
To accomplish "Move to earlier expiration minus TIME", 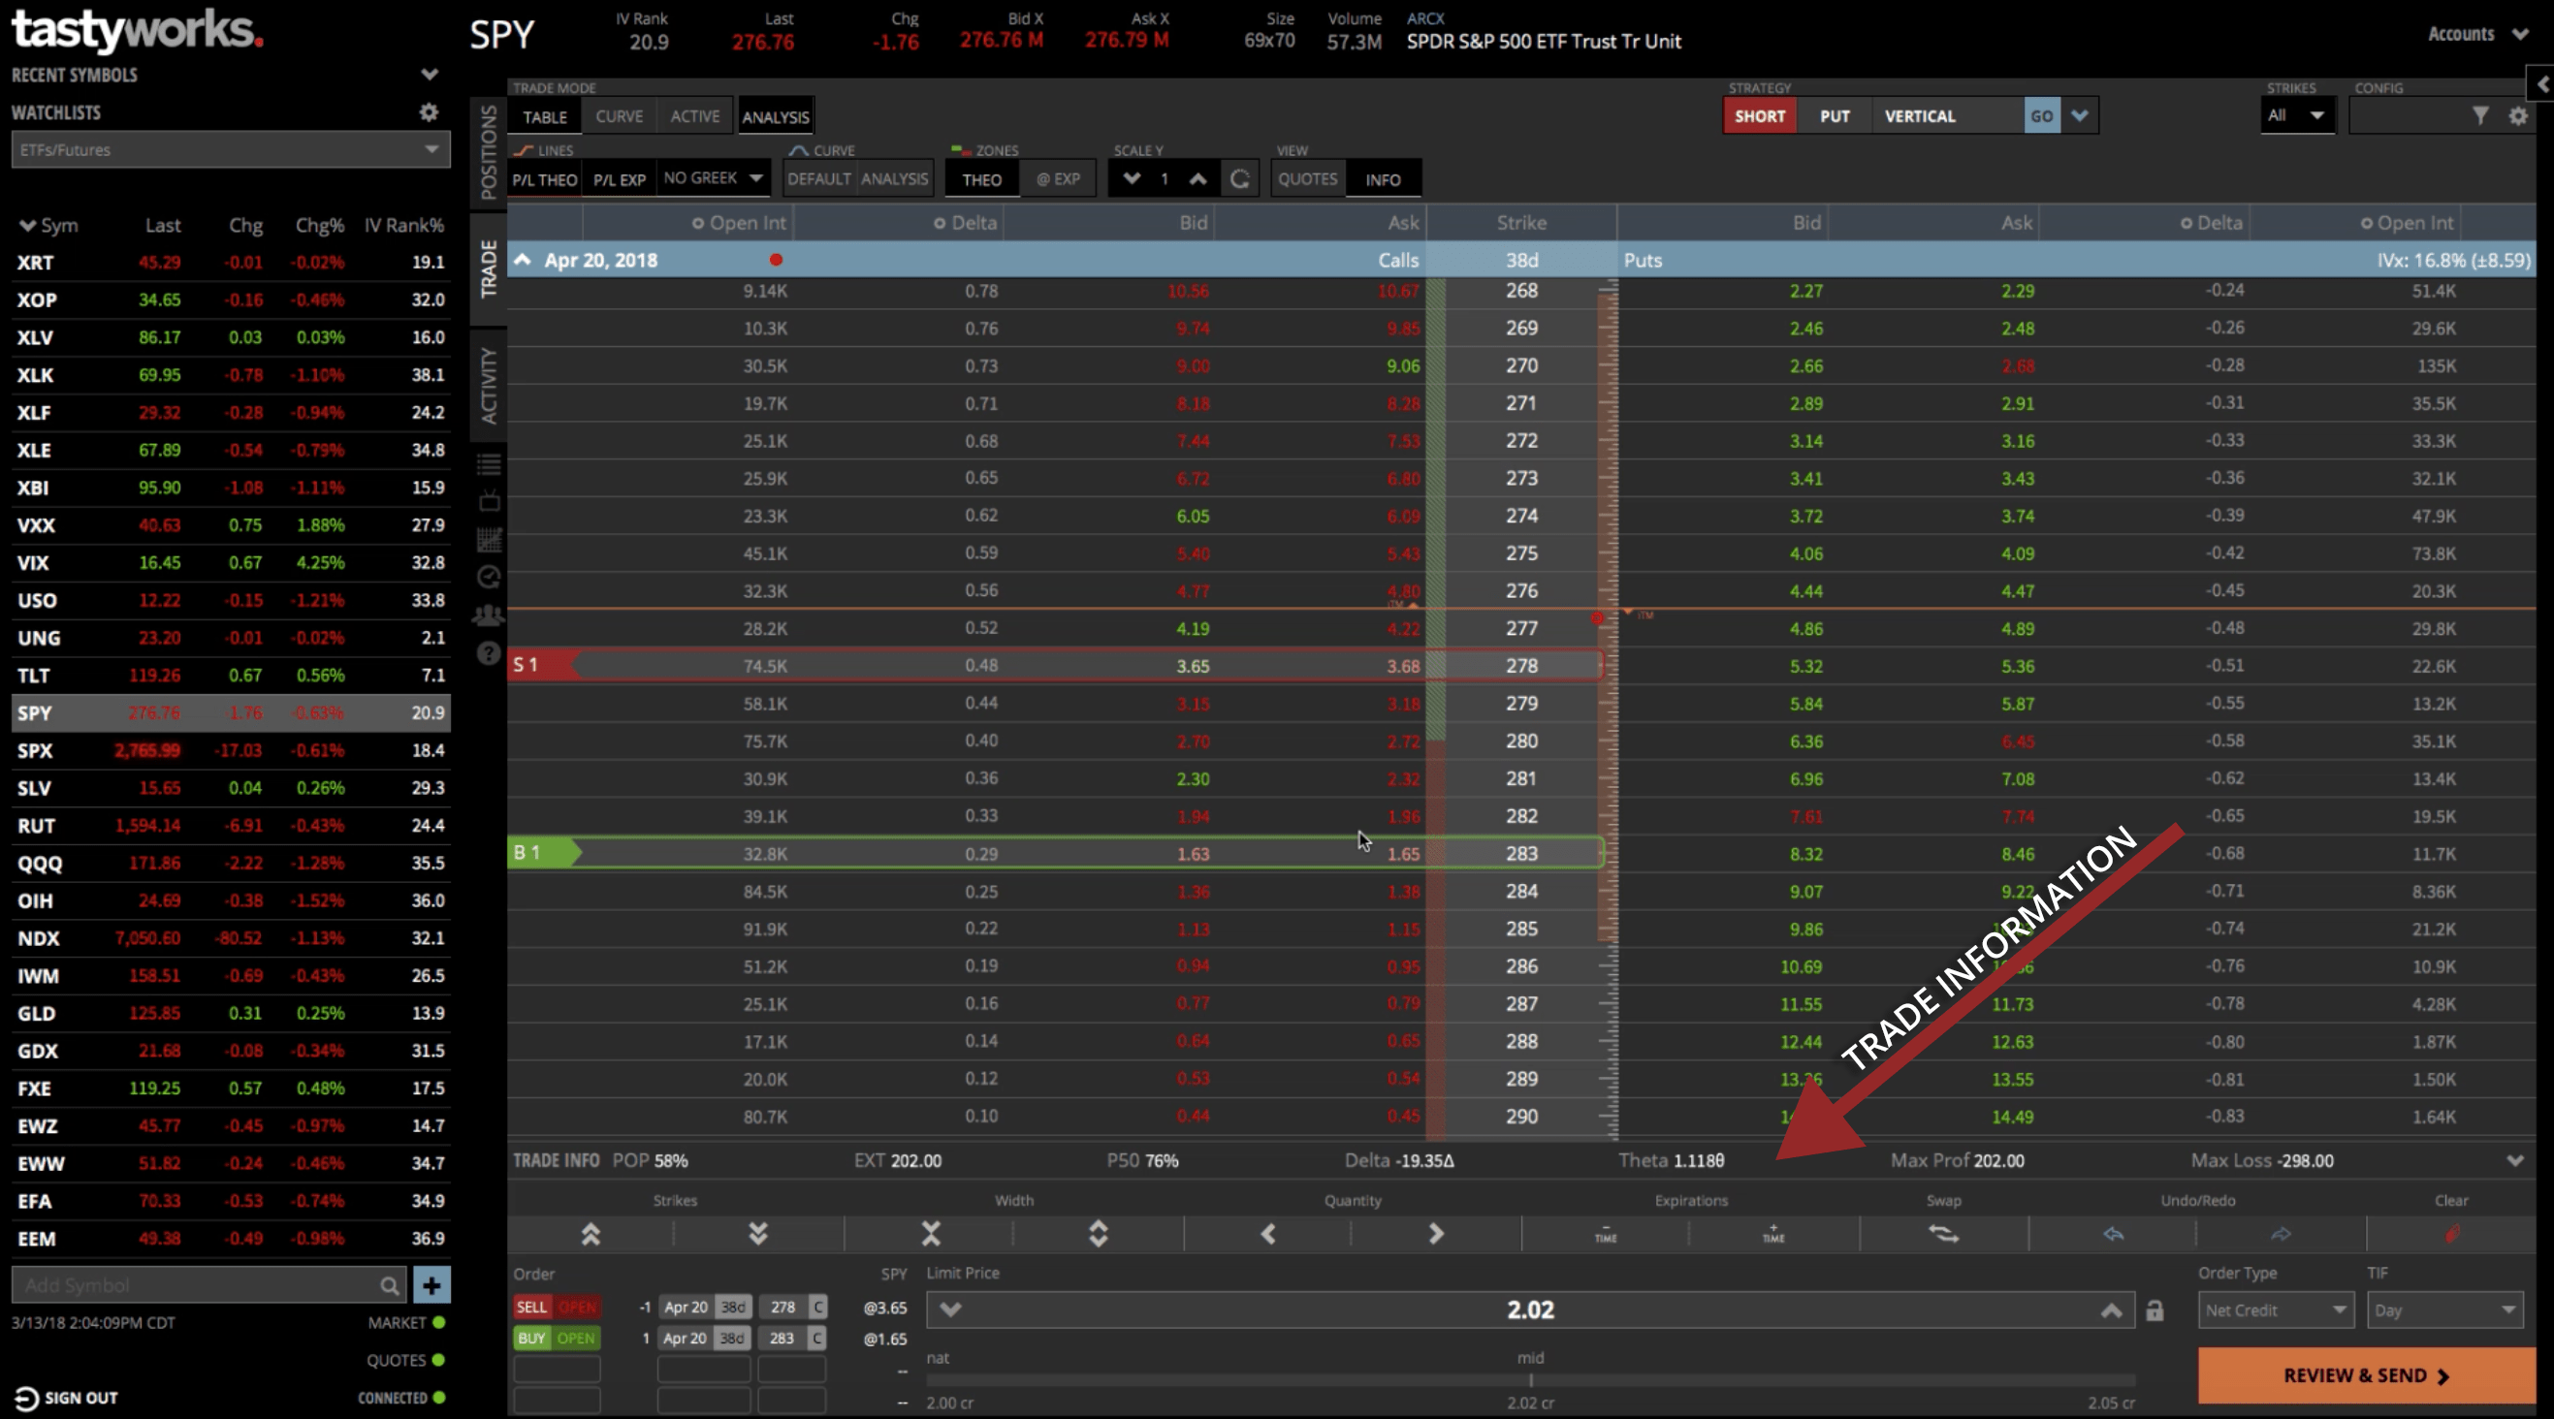I will click(1606, 1234).
